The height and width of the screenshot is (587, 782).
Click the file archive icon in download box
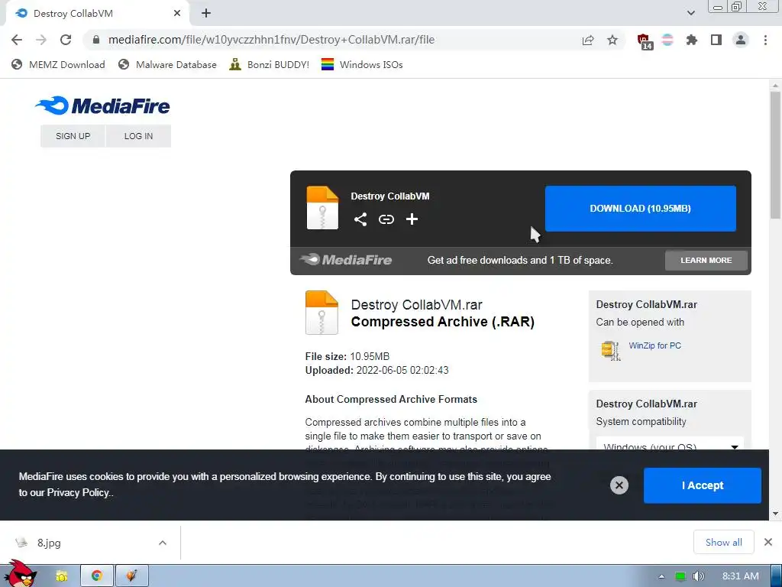pyautogui.click(x=322, y=208)
